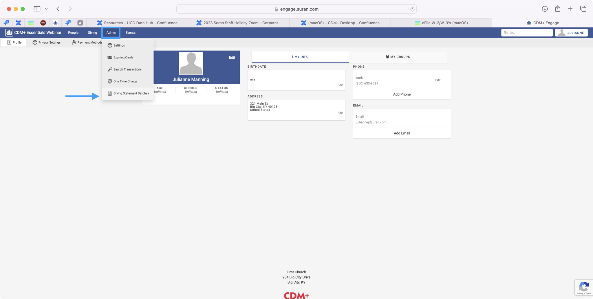Open the Privacy Settings page
593x299 pixels.
47,43
